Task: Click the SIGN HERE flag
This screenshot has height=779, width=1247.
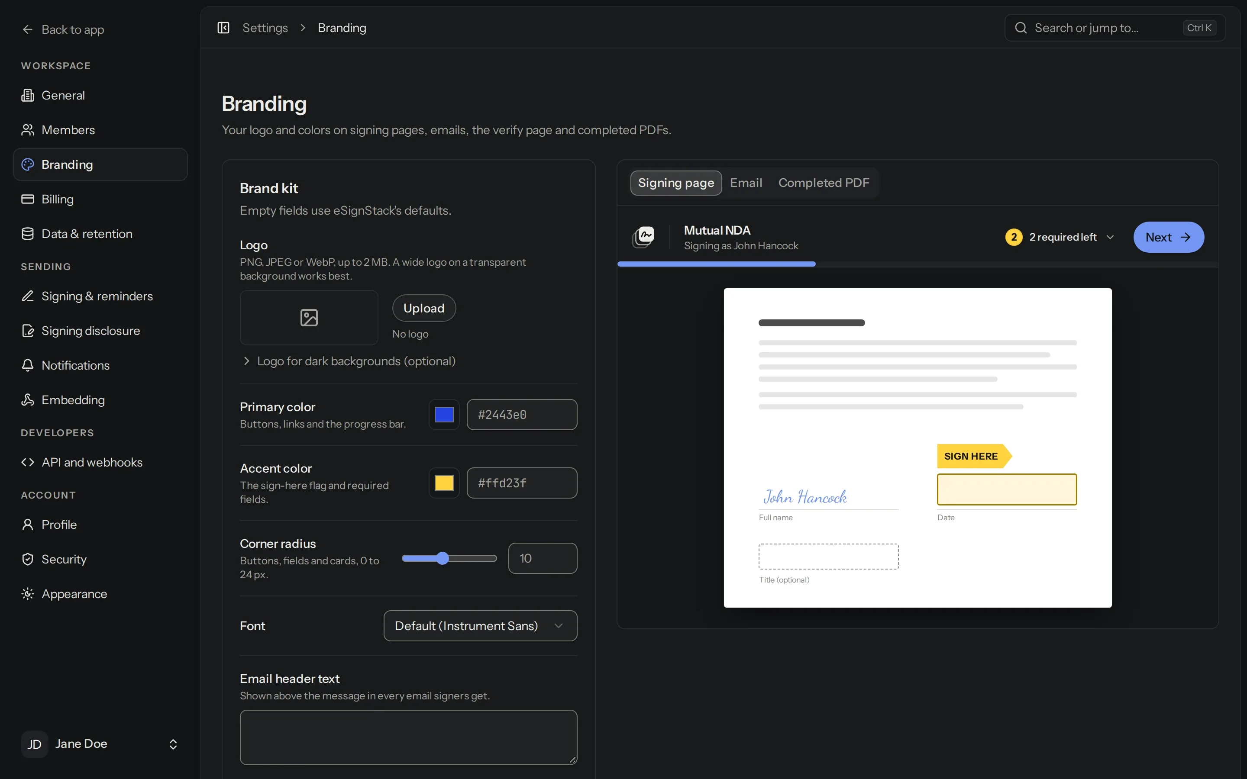Action: 974,456
